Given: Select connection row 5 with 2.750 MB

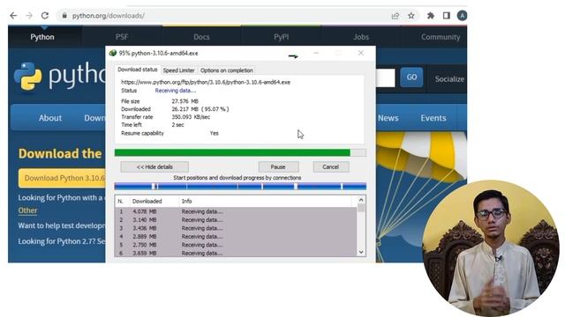Looking at the screenshot, I should click(236, 245).
